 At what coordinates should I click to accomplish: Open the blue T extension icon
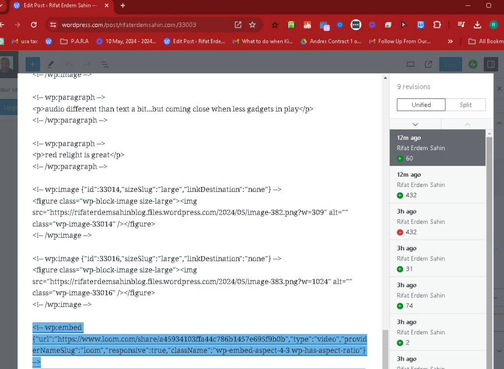(420, 25)
